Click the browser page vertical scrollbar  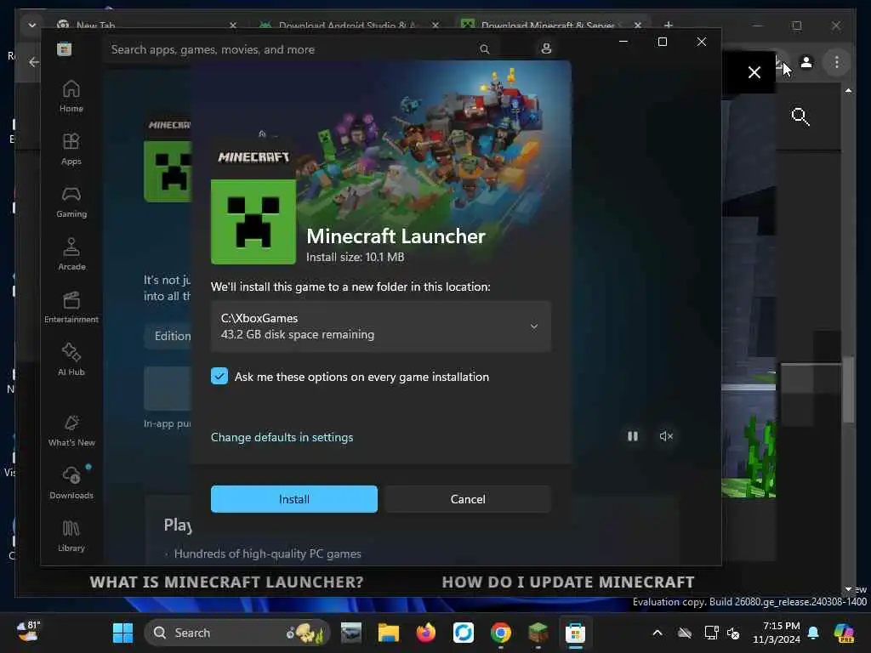point(848,389)
